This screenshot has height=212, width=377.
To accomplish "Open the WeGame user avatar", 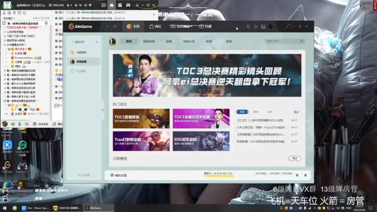I will [x=270, y=26].
